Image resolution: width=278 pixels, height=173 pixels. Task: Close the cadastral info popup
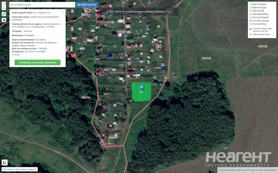click(x=64, y=11)
